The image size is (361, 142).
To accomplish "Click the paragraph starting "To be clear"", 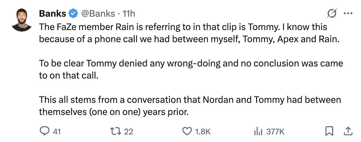I will coord(191,69).
